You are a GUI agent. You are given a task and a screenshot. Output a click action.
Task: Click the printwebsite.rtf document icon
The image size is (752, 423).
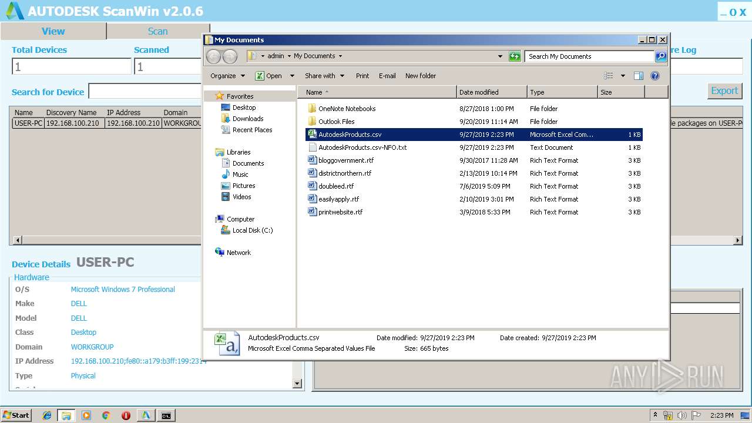point(312,212)
